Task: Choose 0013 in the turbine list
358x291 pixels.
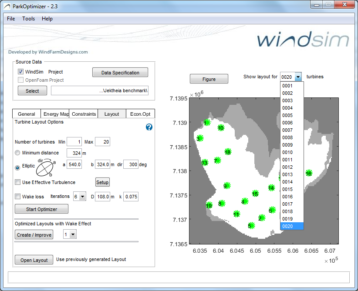Action: point(292,174)
